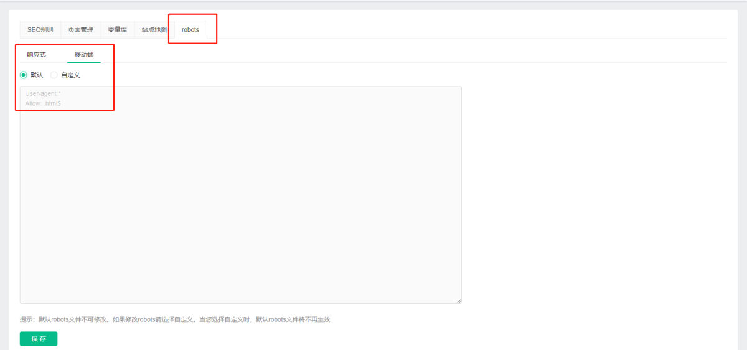747x350 pixels.
Task: Click empty center area of robots textarea
Action: tap(240, 195)
